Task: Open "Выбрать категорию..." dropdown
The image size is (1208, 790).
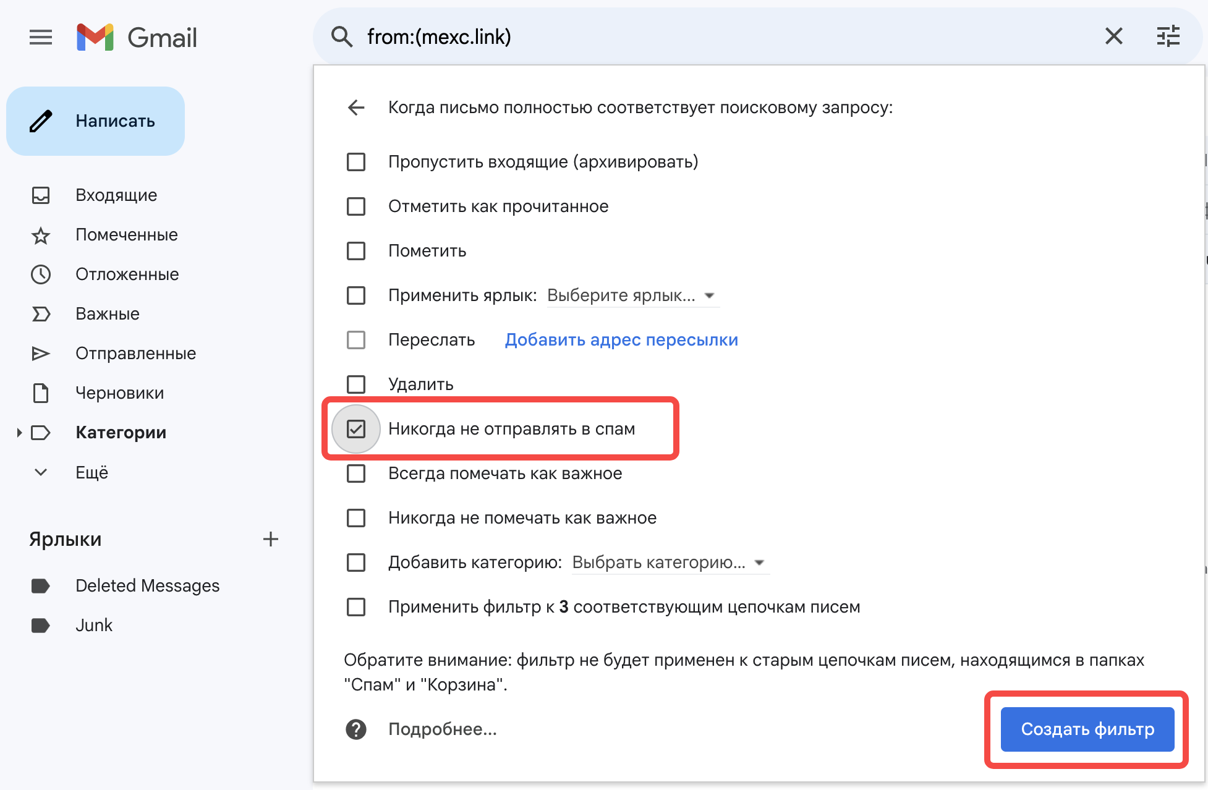Action: click(x=668, y=563)
